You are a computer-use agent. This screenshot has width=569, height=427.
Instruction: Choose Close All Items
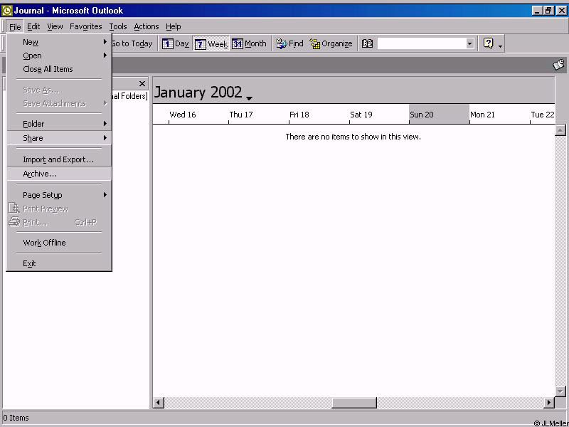(x=59, y=69)
